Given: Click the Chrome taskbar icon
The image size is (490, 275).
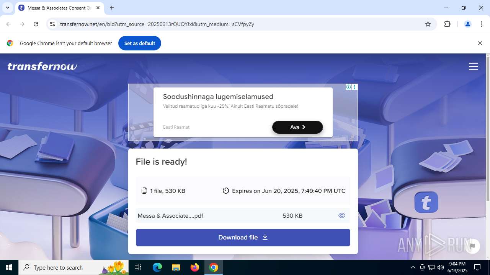Looking at the screenshot, I should pos(214,267).
